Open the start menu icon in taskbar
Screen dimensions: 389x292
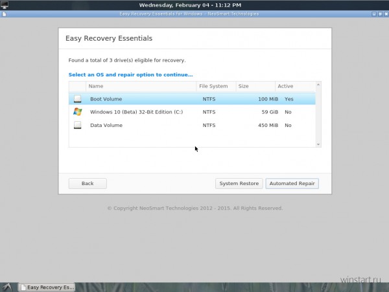click(7, 287)
